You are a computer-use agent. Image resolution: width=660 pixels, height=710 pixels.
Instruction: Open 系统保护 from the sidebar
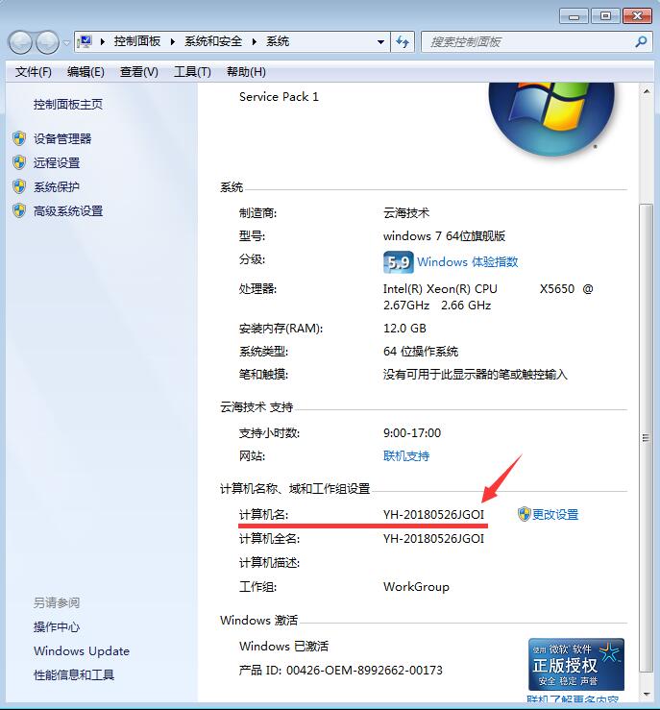[x=57, y=186]
